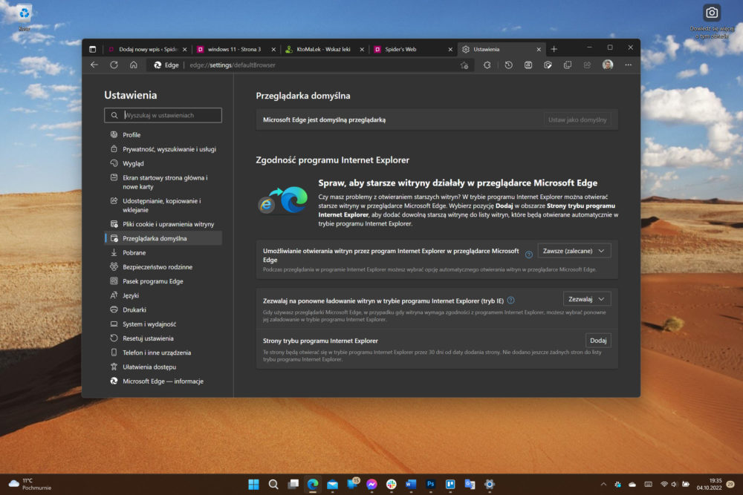Viewport: 743px width, 495px height.
Task: Open Języki settings section
Action: [x=163, y=295]
